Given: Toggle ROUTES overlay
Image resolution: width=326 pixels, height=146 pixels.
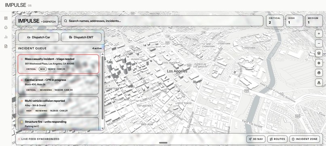Looking at the screenshot, I should (277, 139).
